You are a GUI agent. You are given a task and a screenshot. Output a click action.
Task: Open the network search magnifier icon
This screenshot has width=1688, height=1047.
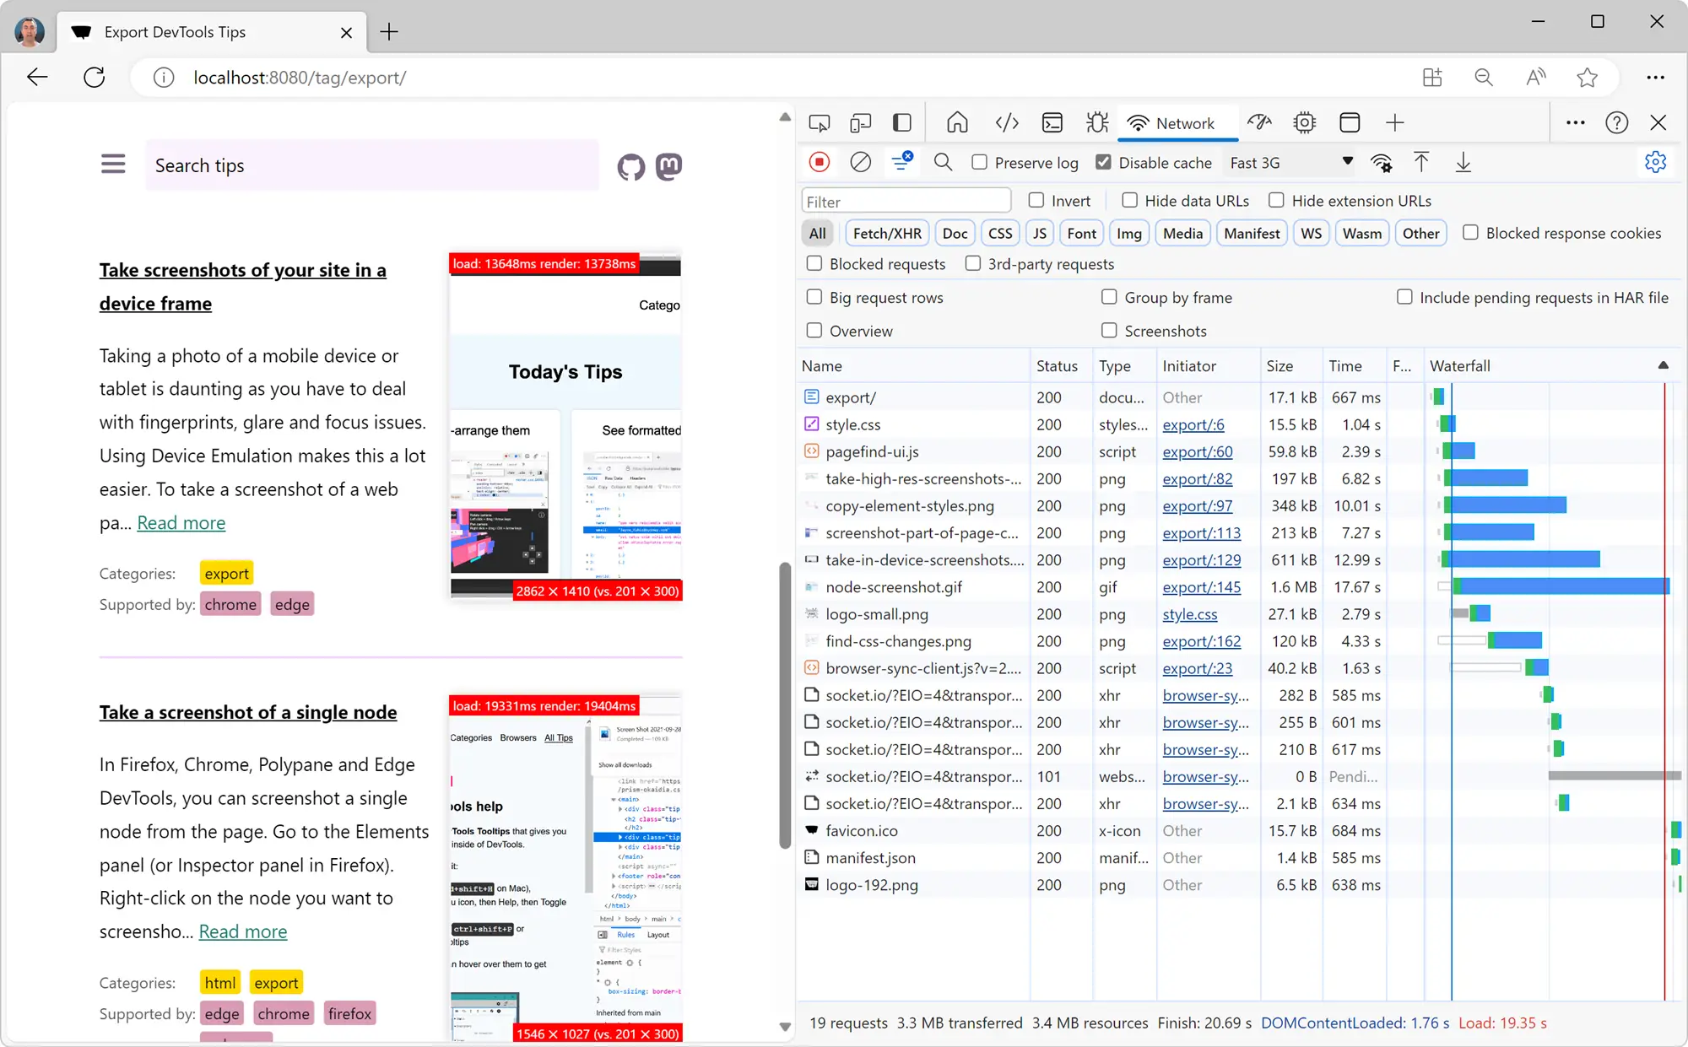click(x=943, y=162)
